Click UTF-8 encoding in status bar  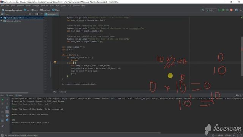coord(228,135)
